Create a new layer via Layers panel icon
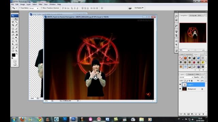 click(200, 114)
